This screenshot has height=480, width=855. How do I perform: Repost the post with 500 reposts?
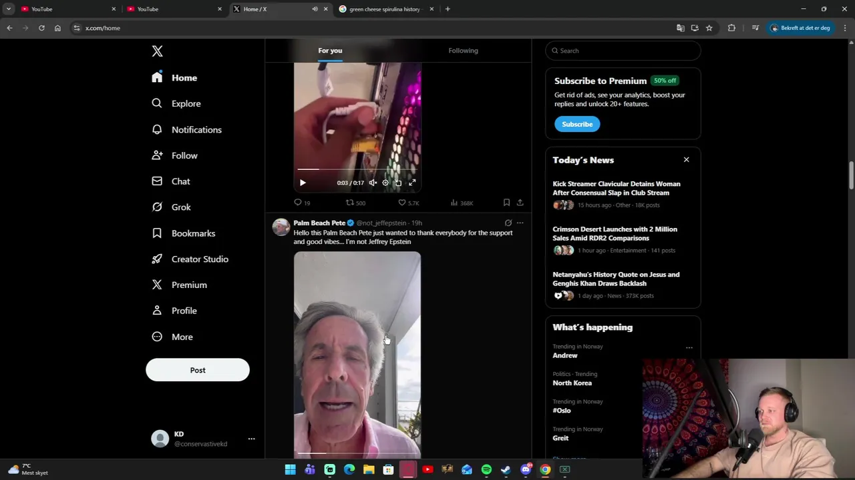point(355,203)
